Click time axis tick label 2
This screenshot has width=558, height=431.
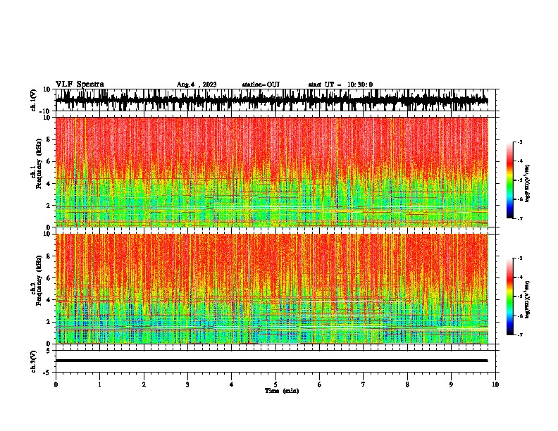tap(144, 385)
